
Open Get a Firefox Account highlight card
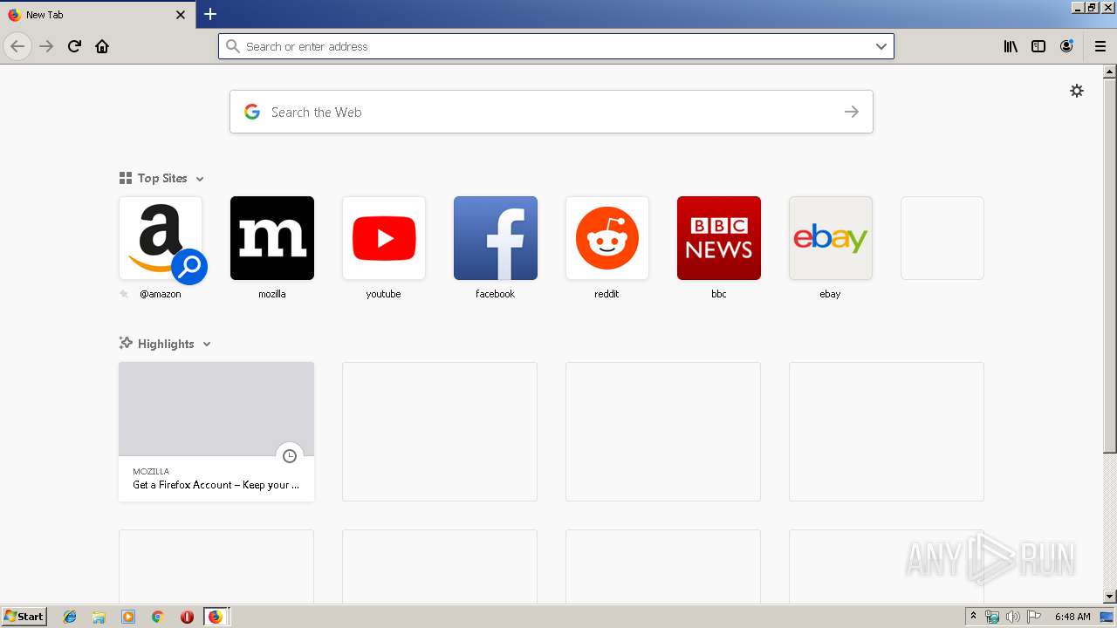click(x=216, y=432)
